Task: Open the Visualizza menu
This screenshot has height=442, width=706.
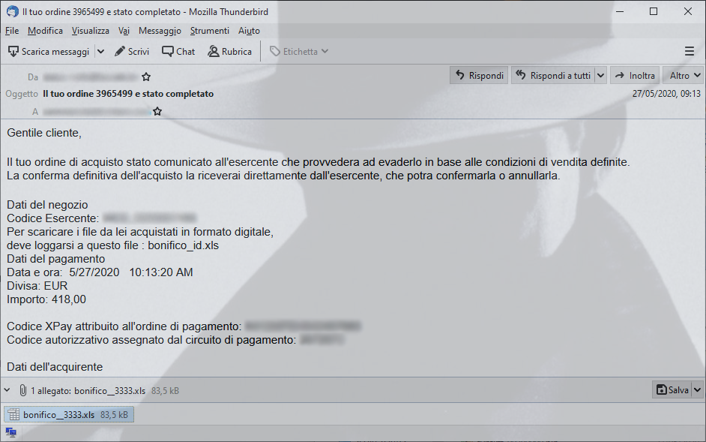Action: click(91, 31)
